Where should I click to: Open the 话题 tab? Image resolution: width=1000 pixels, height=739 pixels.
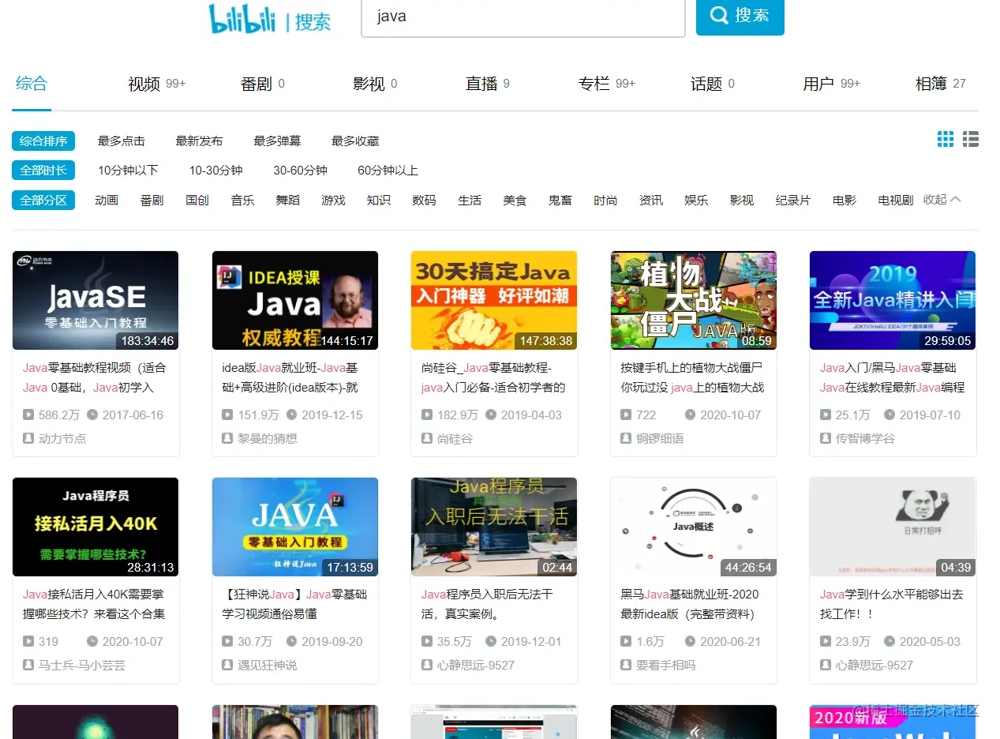pyautogui.click(x=713, y=84)
